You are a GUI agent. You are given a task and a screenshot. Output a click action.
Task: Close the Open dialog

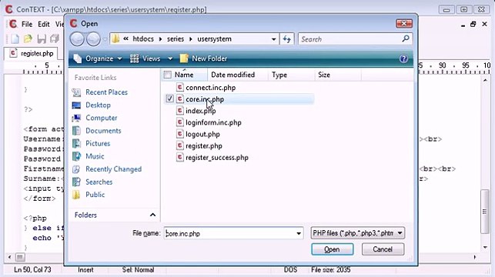click(403, 23)
